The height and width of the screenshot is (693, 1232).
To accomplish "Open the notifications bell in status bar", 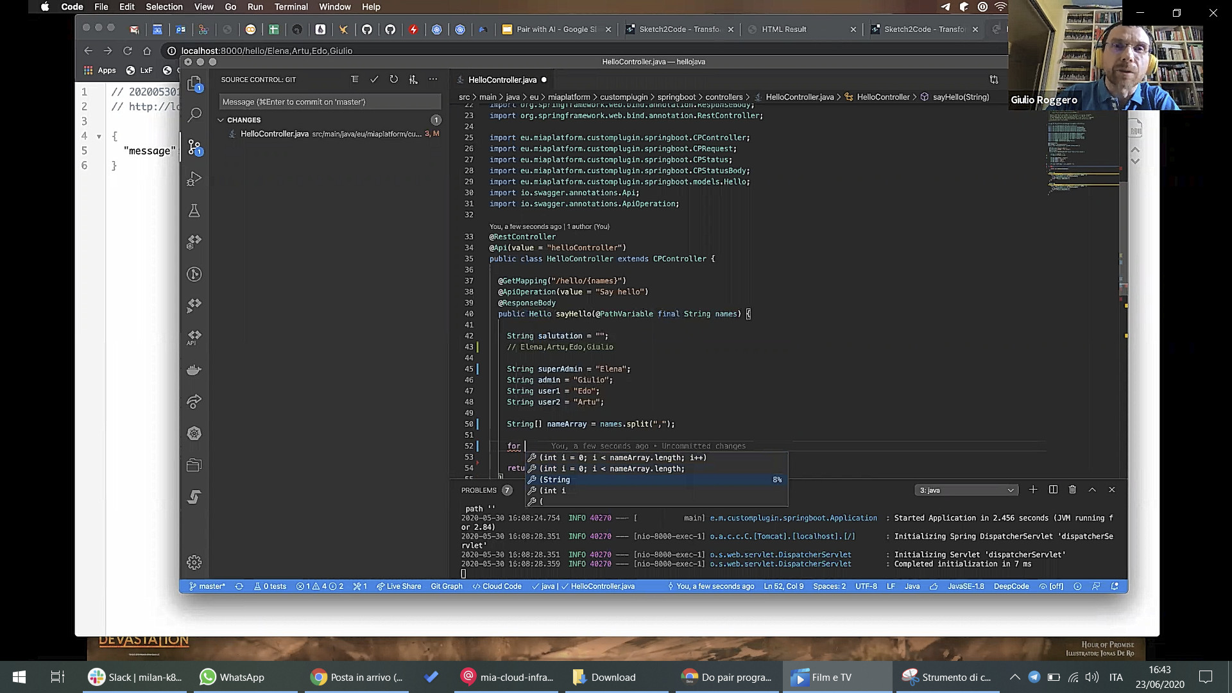I will tap(1115, 586).
